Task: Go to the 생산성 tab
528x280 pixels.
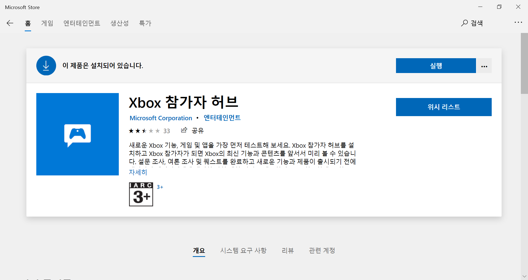Action: (x=120, y=23)
